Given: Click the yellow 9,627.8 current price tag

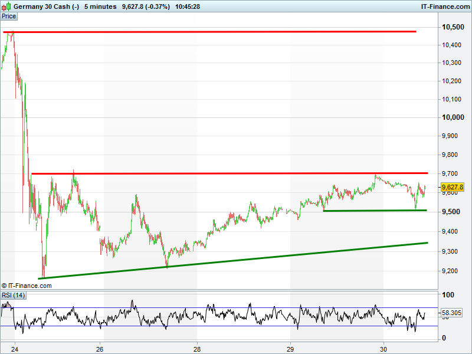Looking at the screenshot, I should (x=452, y=187).
